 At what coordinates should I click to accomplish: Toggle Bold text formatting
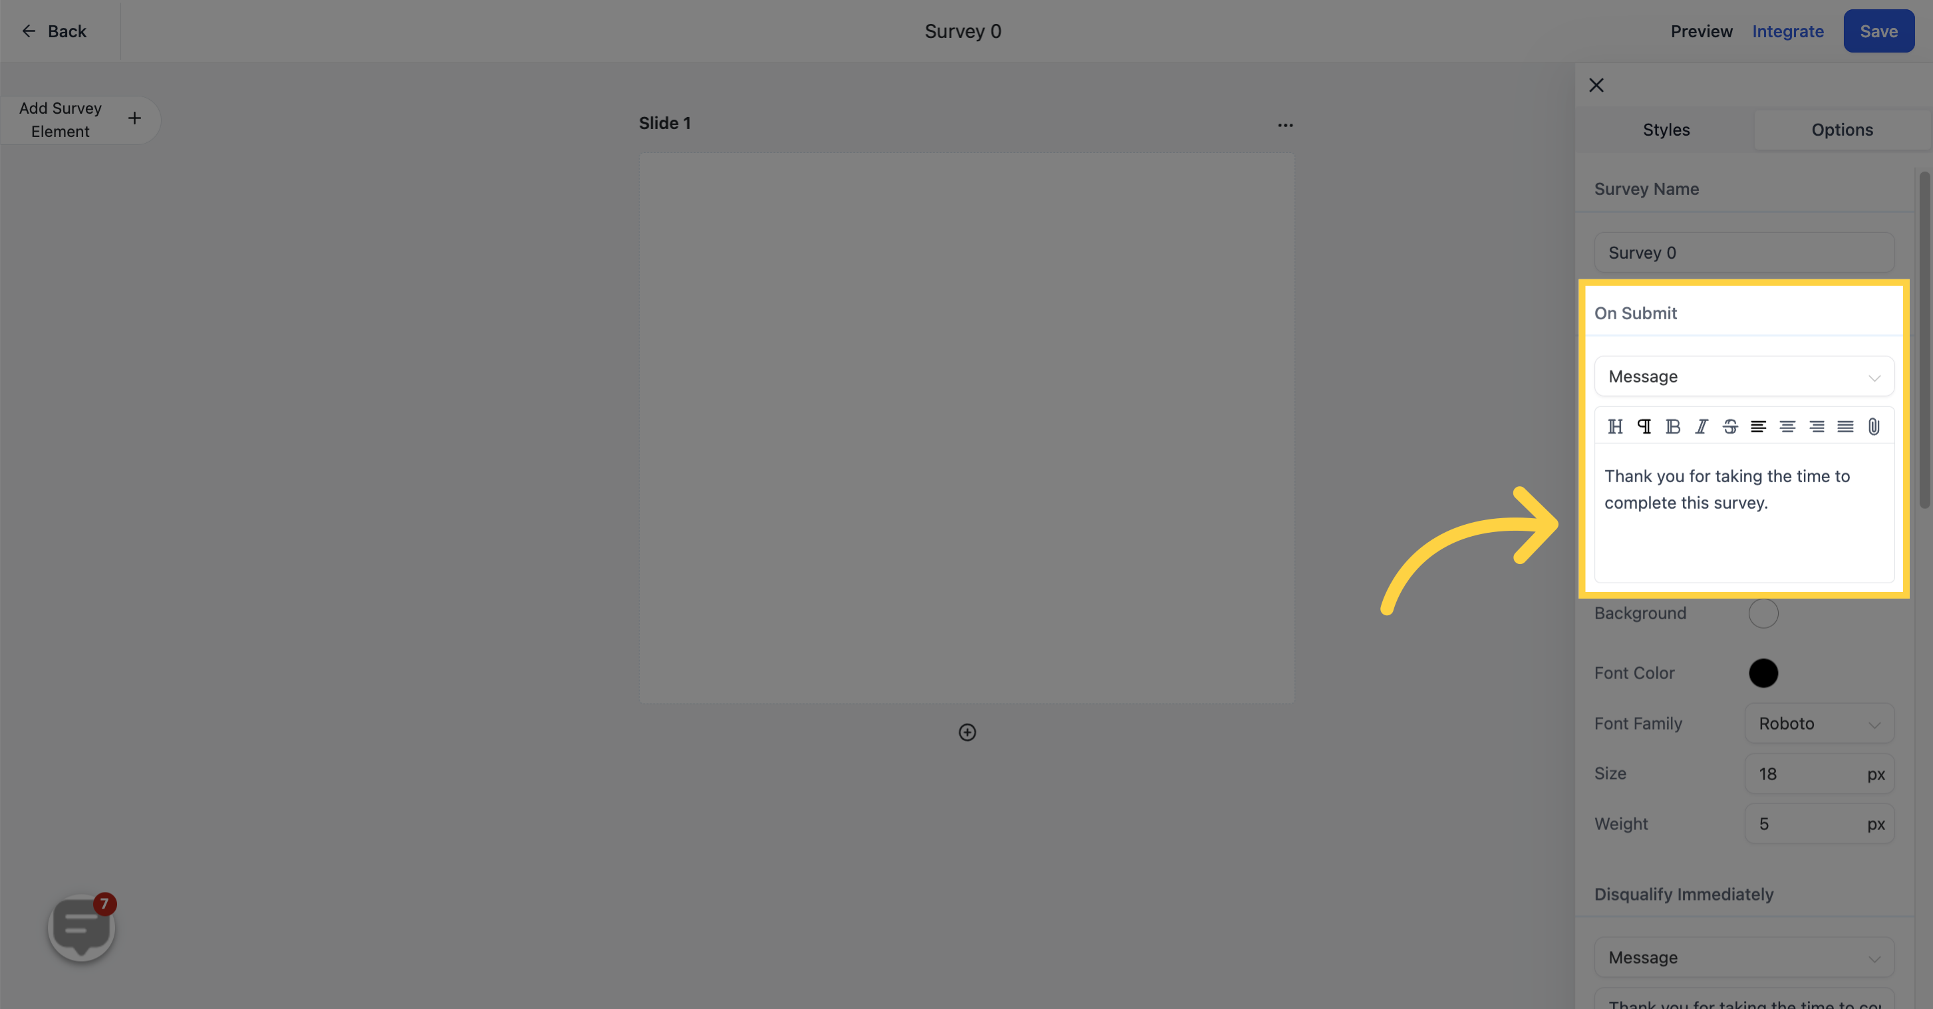[x=1674, y=426]
